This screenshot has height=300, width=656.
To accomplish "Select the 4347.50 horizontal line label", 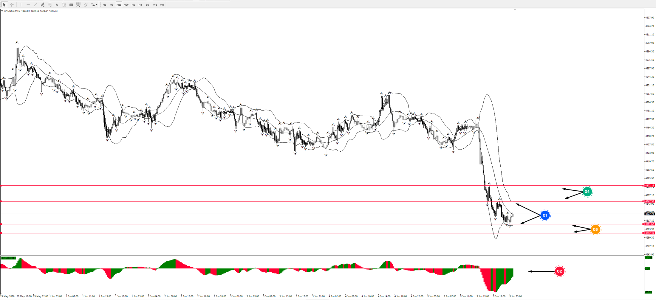I will coord(650,201).
